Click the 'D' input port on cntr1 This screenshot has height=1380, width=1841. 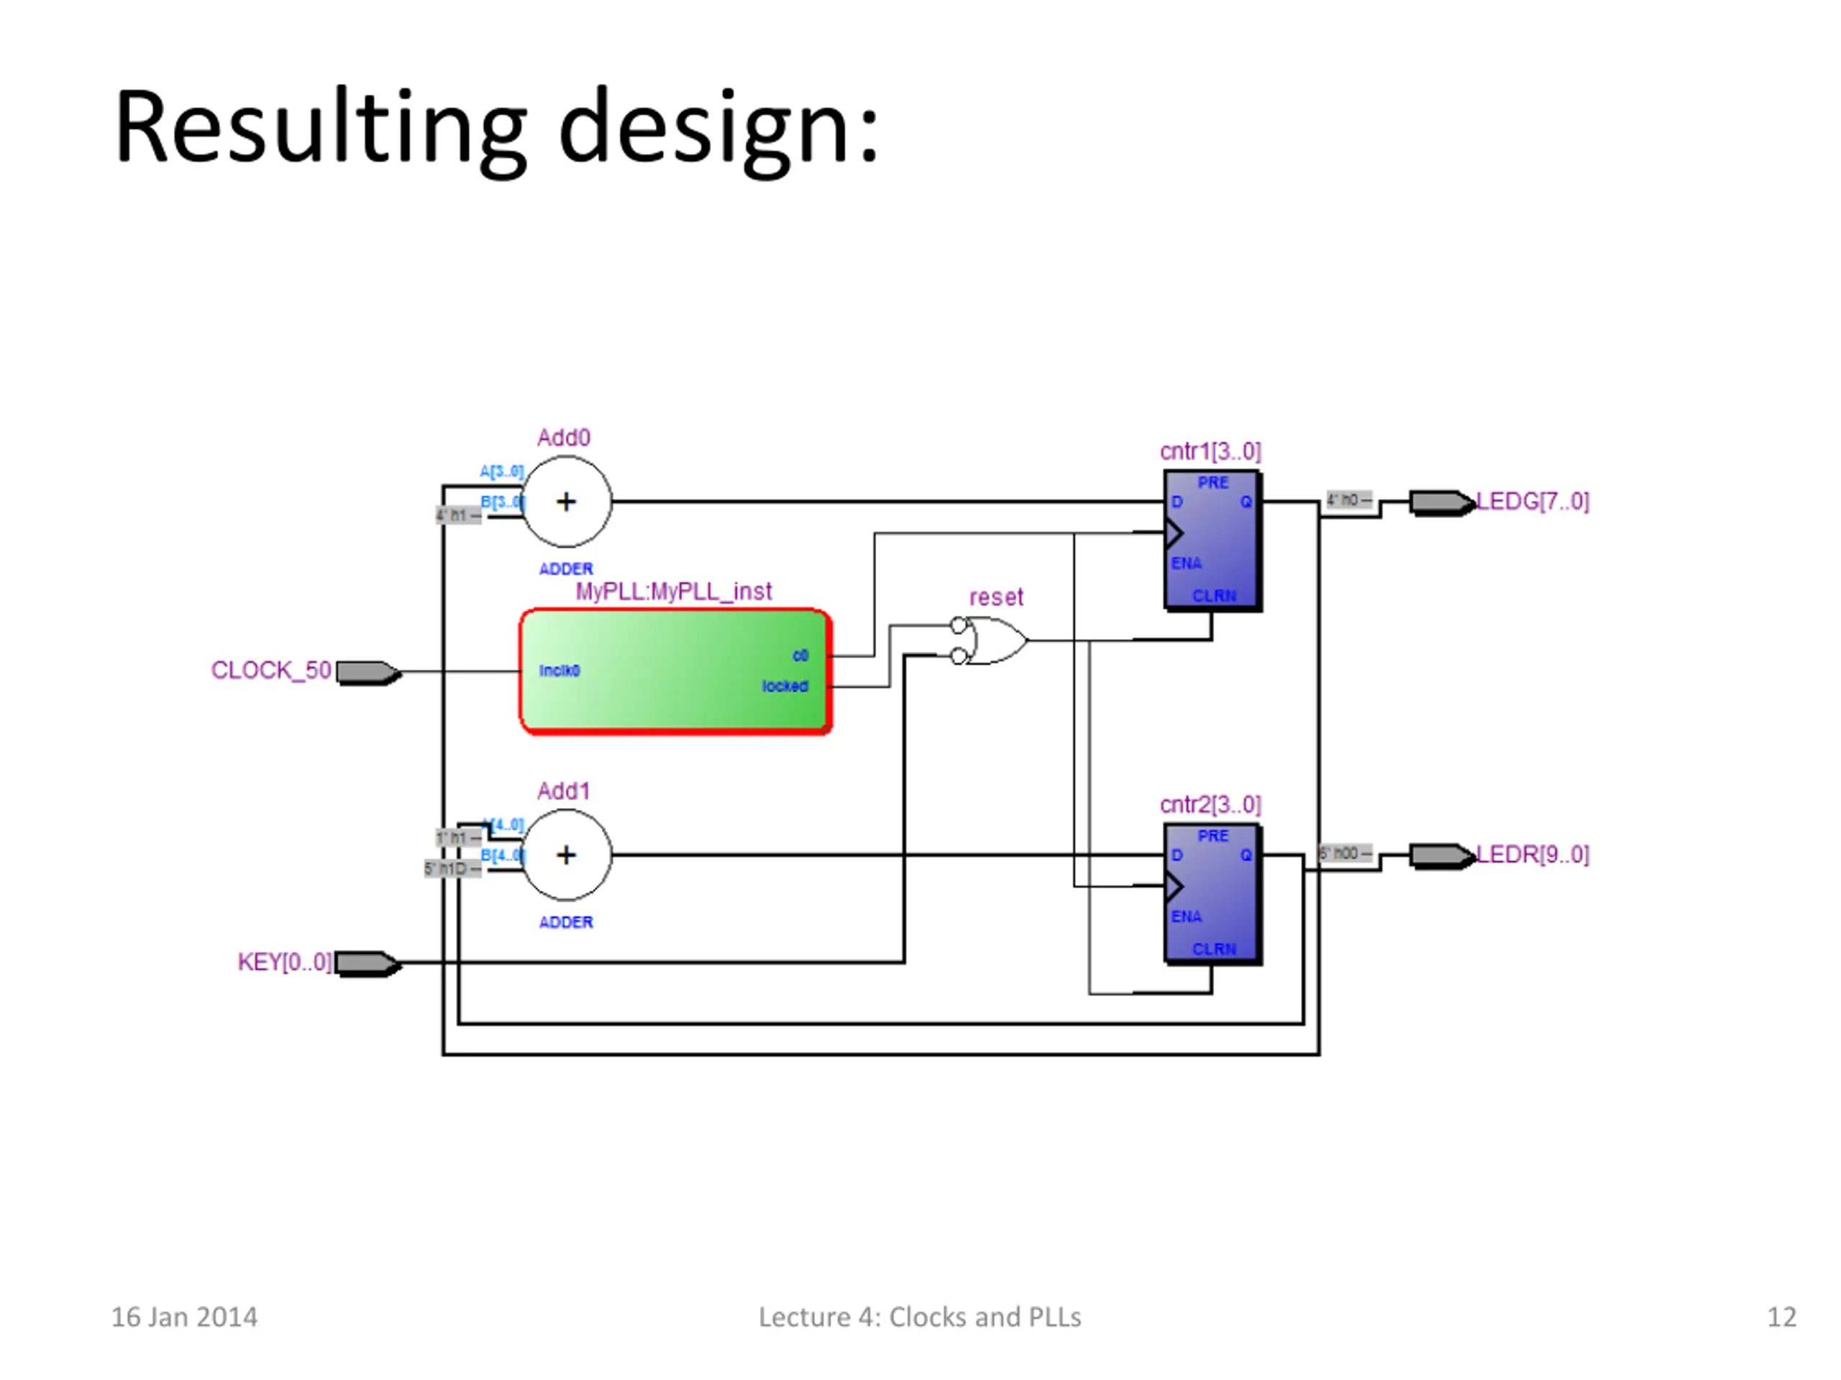tap(1177, 502)
